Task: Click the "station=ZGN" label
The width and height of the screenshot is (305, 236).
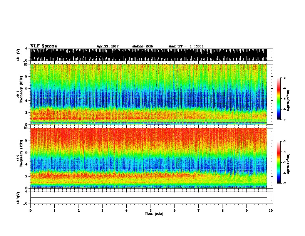Action: (143, 46)
